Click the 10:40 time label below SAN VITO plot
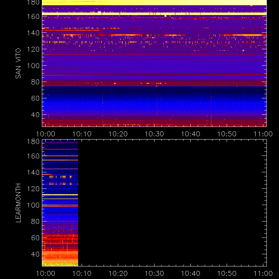 point(190,134)
